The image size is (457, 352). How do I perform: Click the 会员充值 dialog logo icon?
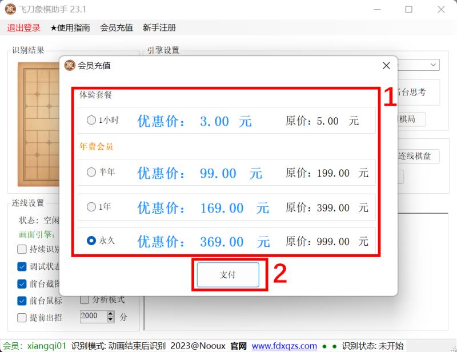70,65
